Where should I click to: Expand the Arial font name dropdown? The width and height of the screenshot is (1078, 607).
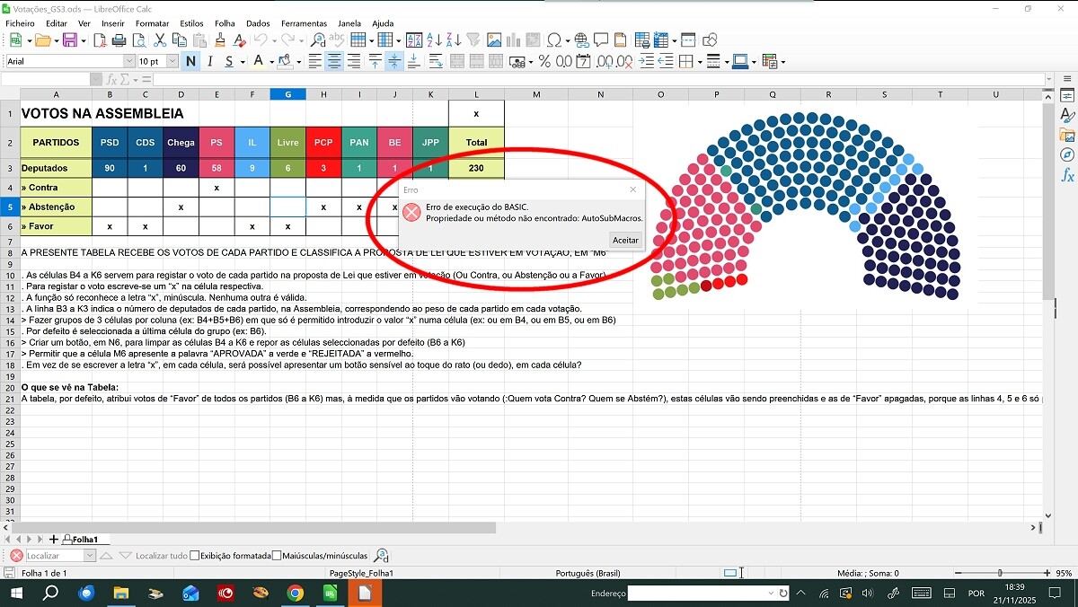pos(129,62)
